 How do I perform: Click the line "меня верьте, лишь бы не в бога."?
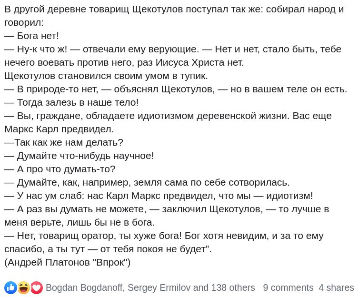coord(80,222)
